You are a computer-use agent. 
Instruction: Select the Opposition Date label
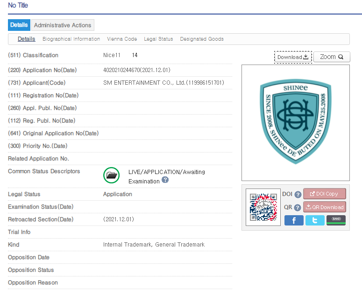[28, 257]
